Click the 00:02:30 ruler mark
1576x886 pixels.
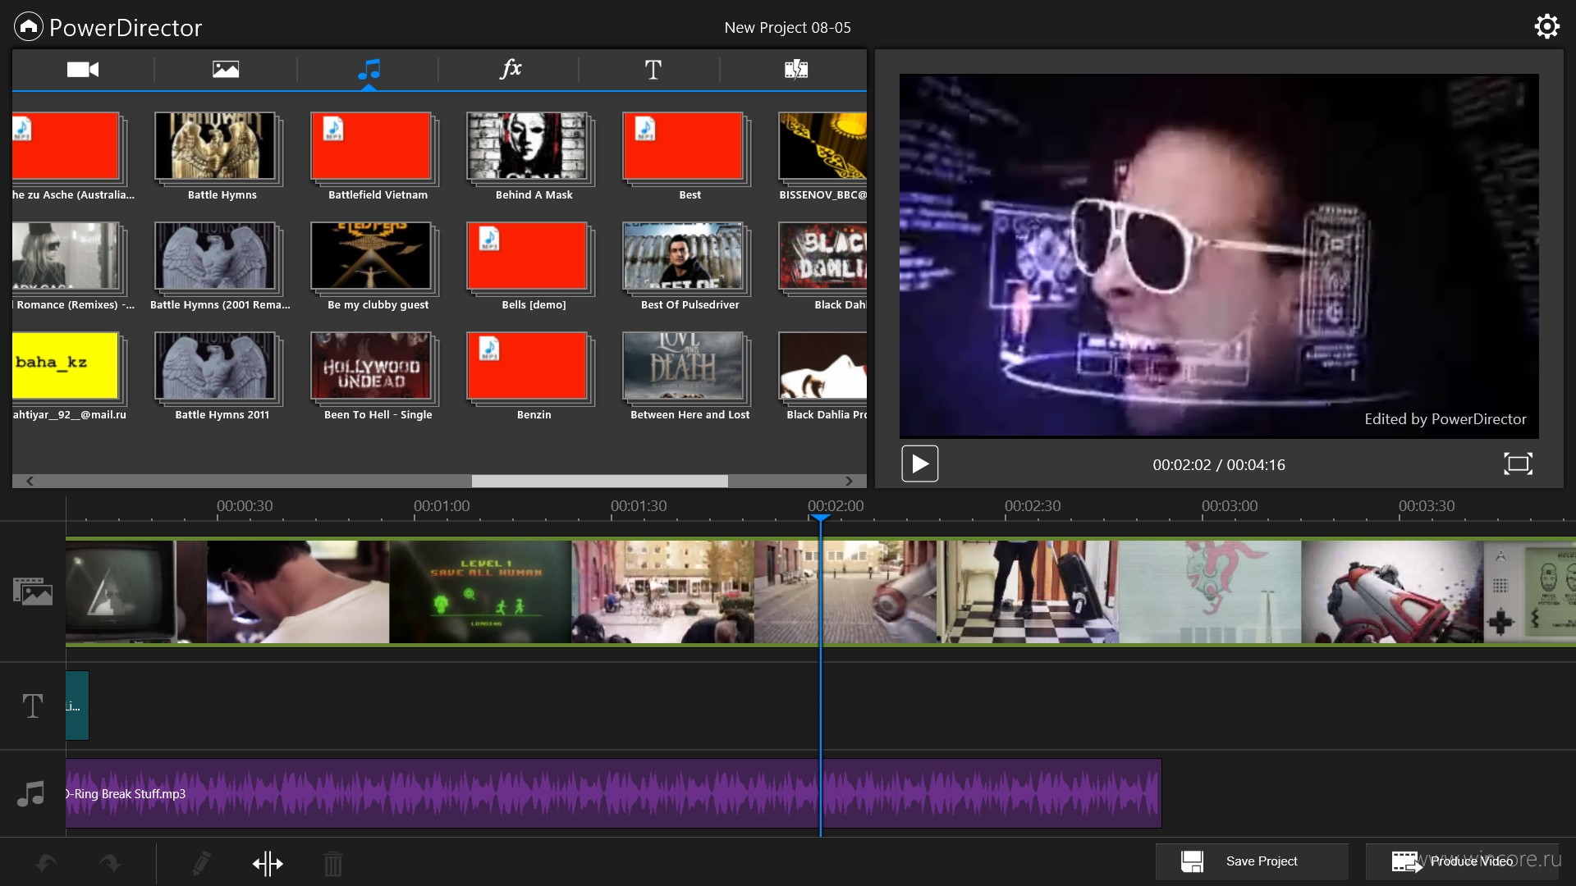tap(1033, 506)
